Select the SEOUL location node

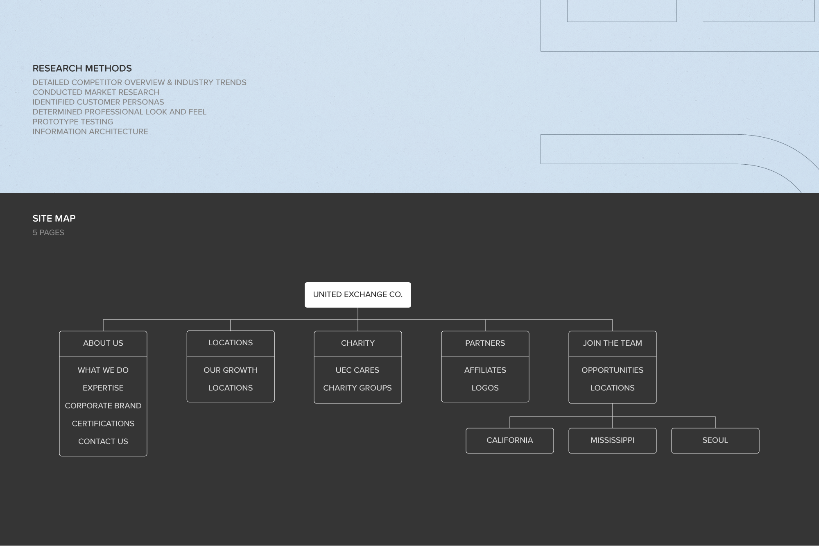pos(715,440)
